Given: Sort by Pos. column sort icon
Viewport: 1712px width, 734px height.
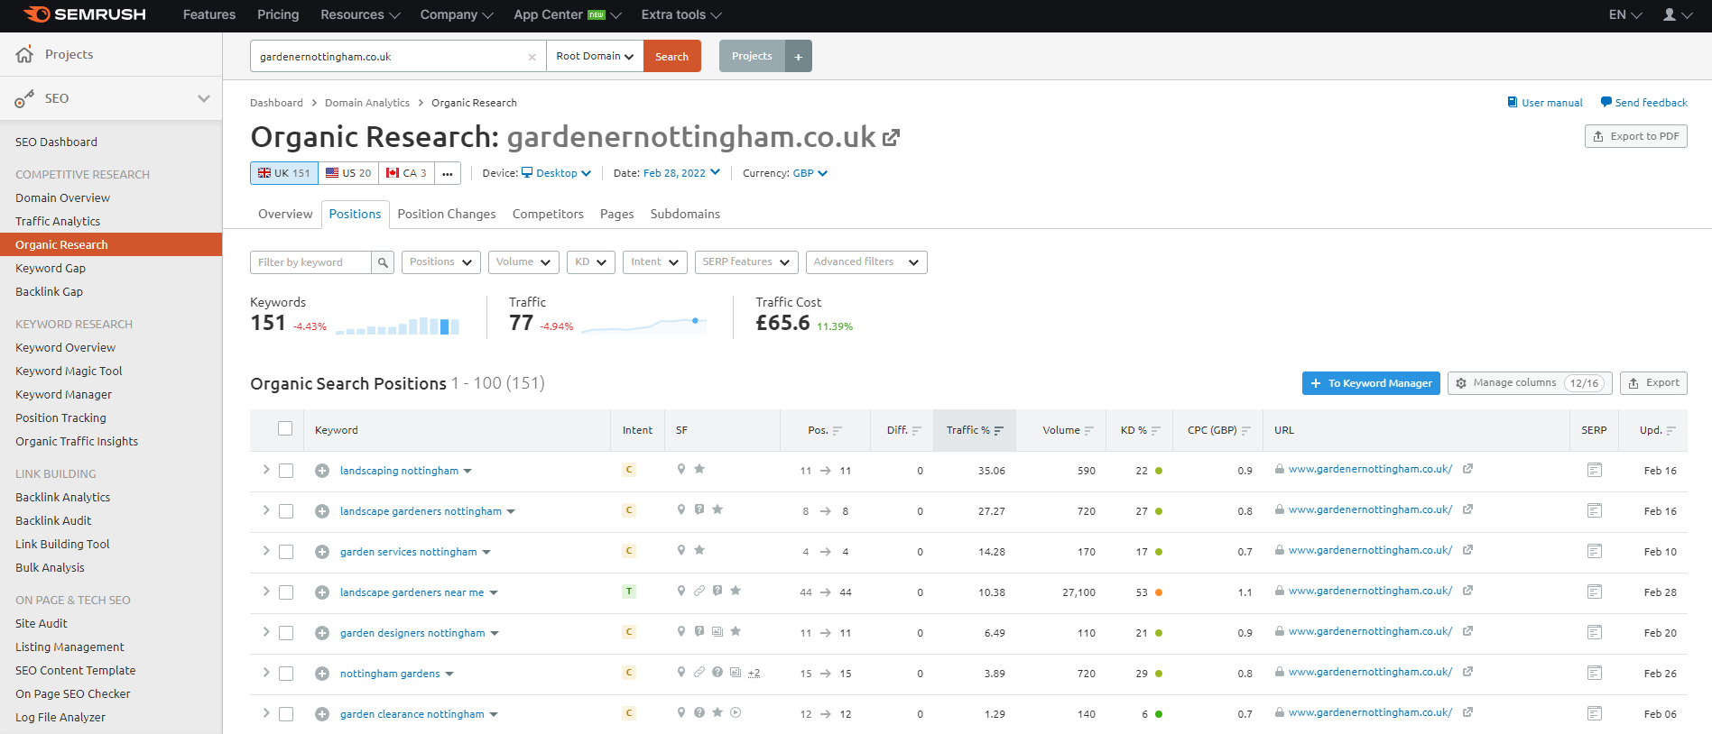Looking at the screenshot, I should pos(837,431).
